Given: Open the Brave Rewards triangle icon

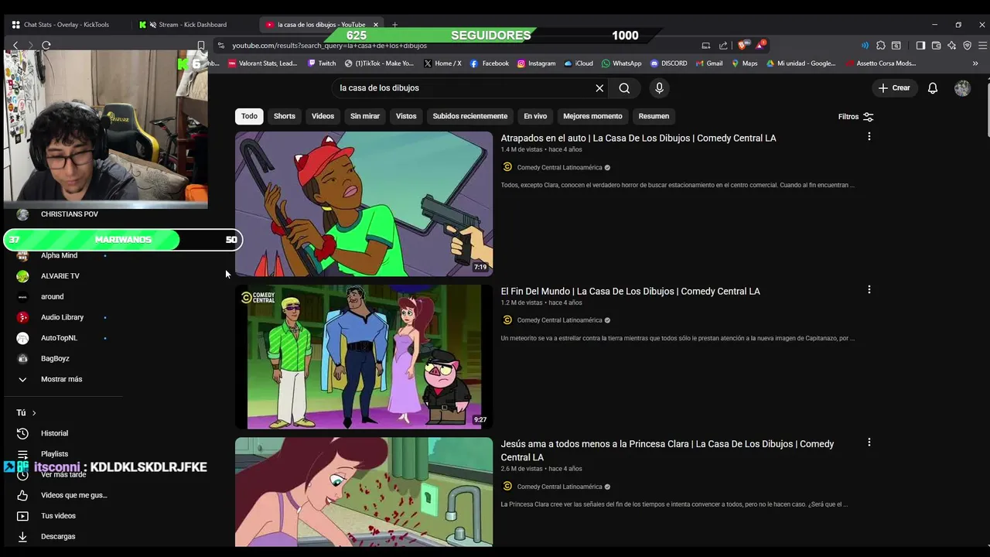Looking at the screenshot, I should point(760,46).
